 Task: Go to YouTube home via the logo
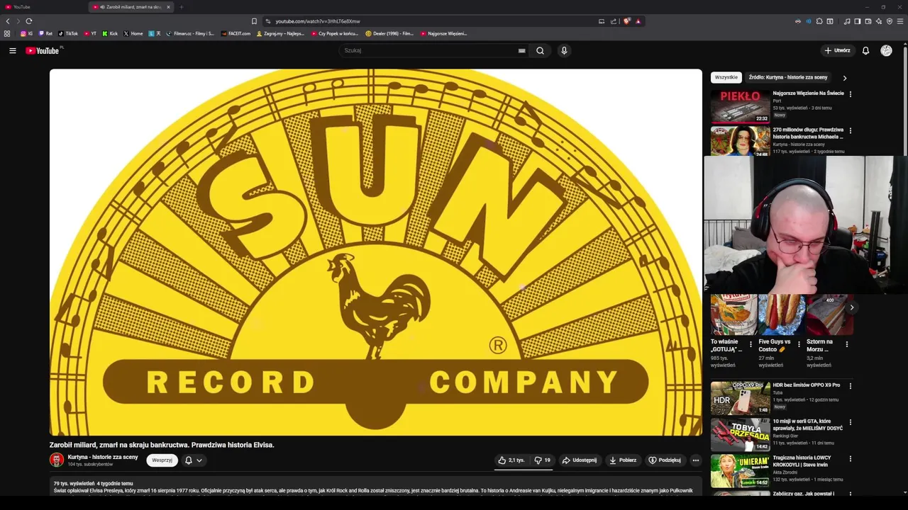(x=43, y=50)
